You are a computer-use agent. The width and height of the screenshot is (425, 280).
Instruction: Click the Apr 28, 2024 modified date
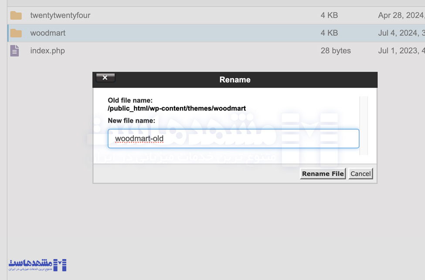point(401,15)
